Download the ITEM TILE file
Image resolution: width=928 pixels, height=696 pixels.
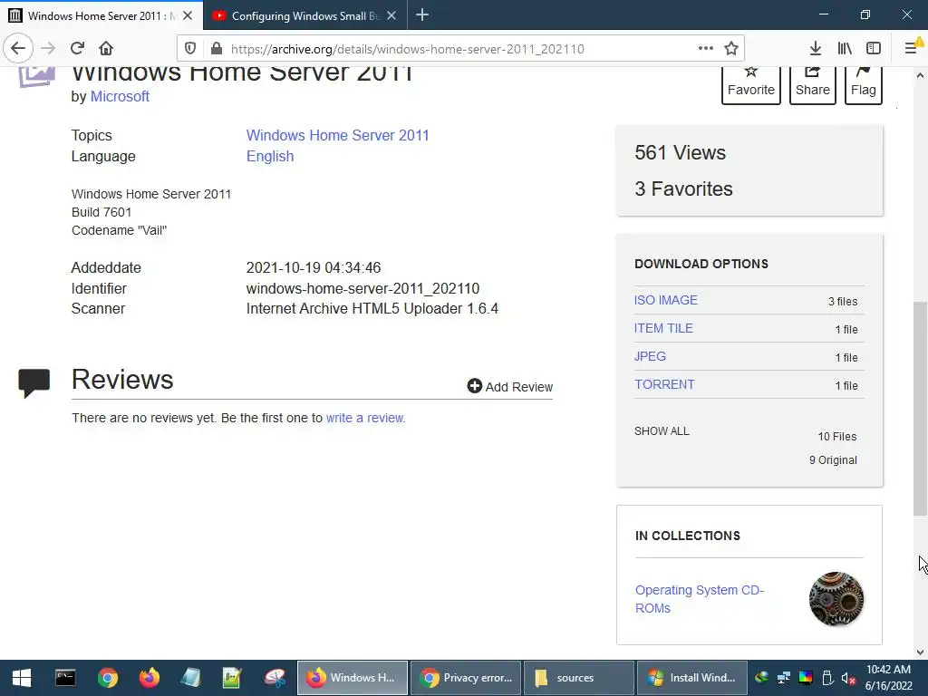663,328
